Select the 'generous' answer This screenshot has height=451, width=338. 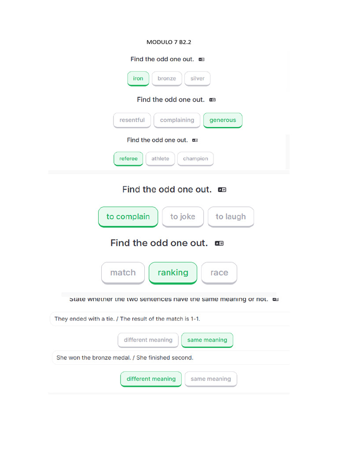click(x=223, y=120)
